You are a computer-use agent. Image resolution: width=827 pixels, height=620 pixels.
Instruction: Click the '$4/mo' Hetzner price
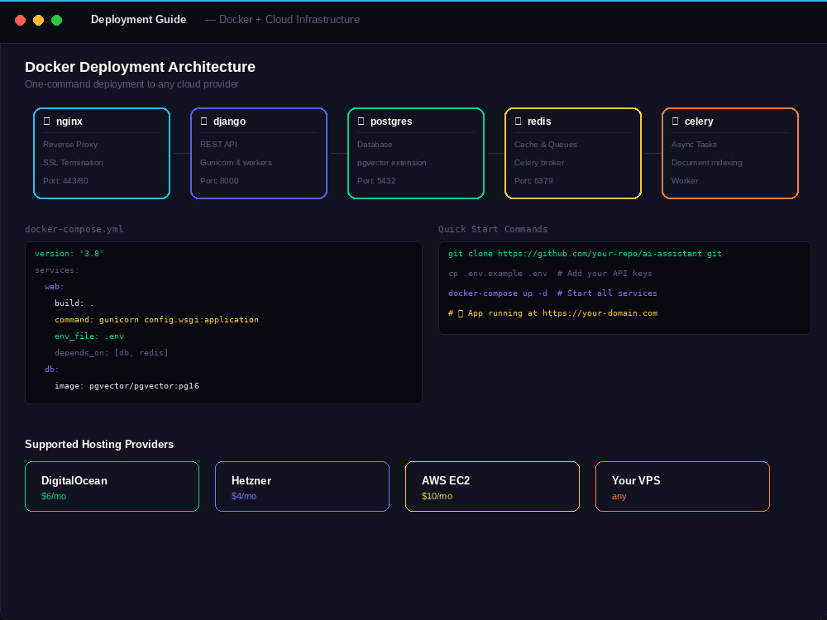244,496
